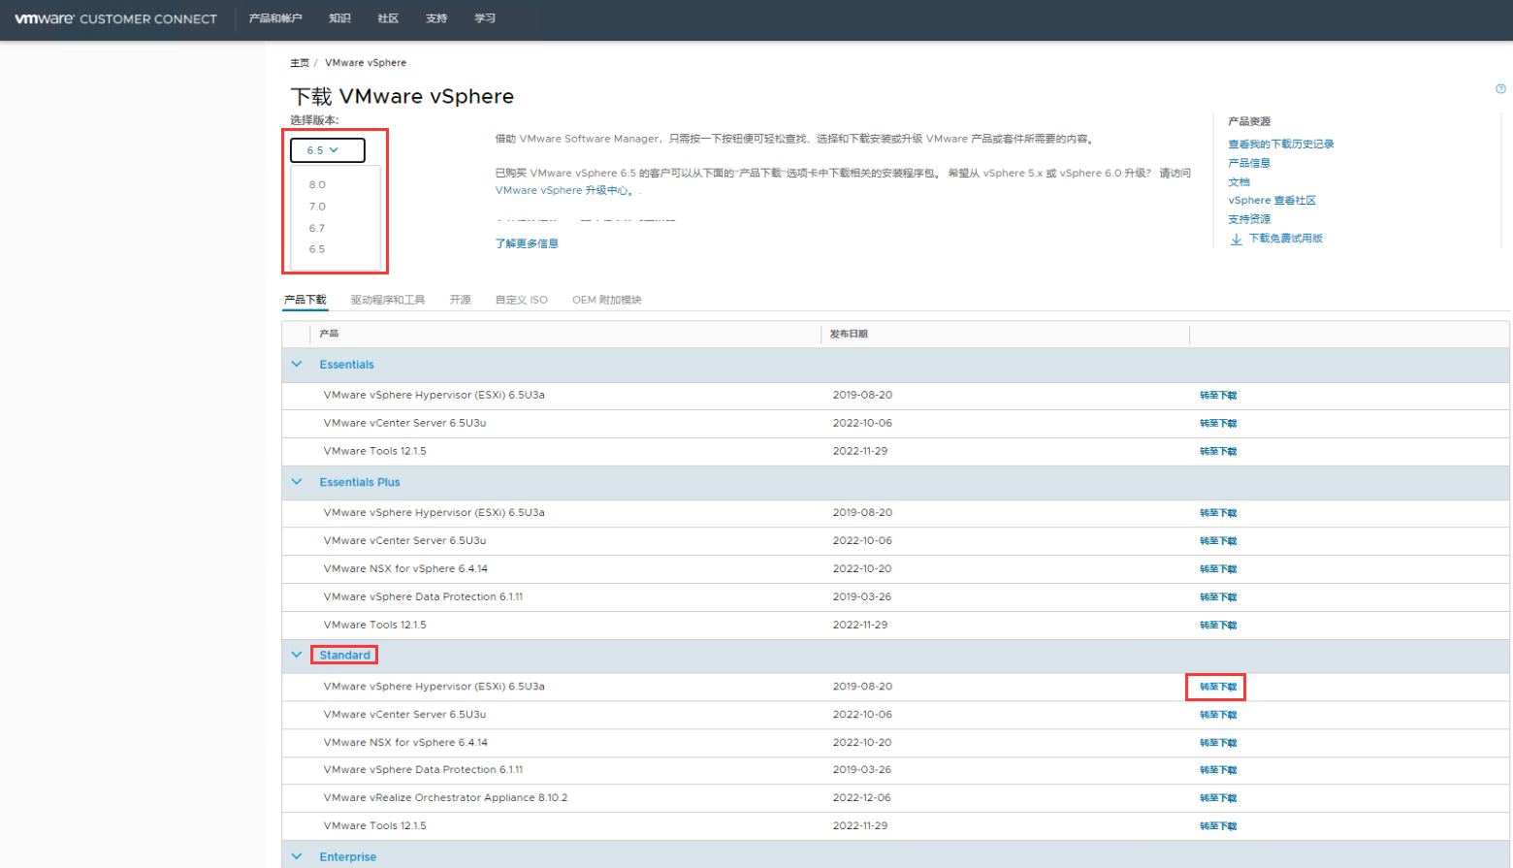Screen dimensions: 1513x868
Task: Switch to the 驱动程序和工具 tab
Action: [388, 300]
